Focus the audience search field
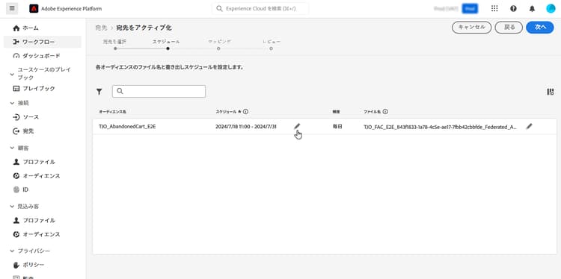Viewport: 561px width, 279px height. pyautogui.click(x=159, y=91)
